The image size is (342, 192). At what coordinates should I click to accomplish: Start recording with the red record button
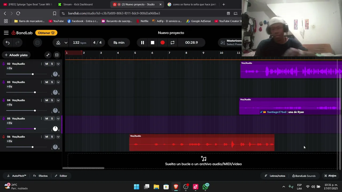coord(162,43)
